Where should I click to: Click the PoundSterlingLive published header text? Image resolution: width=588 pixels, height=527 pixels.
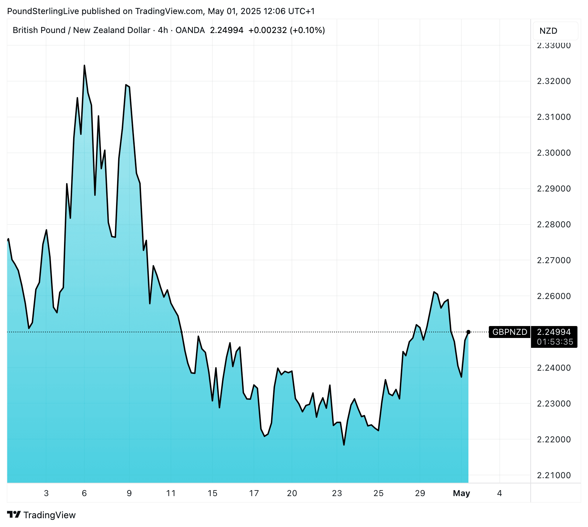pos(161,11)
